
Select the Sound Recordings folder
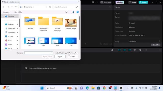[57, 24]
